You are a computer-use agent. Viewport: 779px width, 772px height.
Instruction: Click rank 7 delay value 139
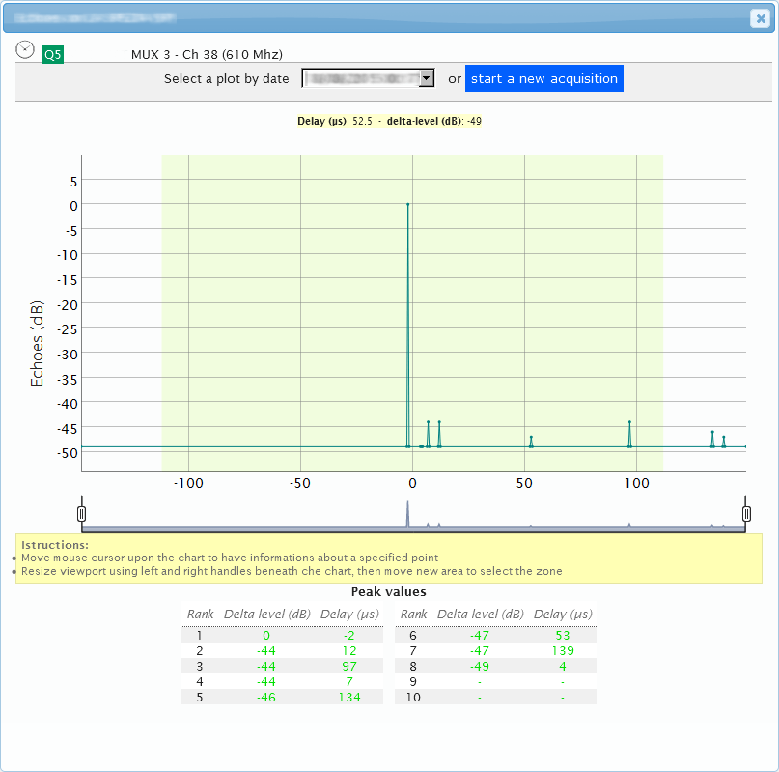[x=563, y=650]
